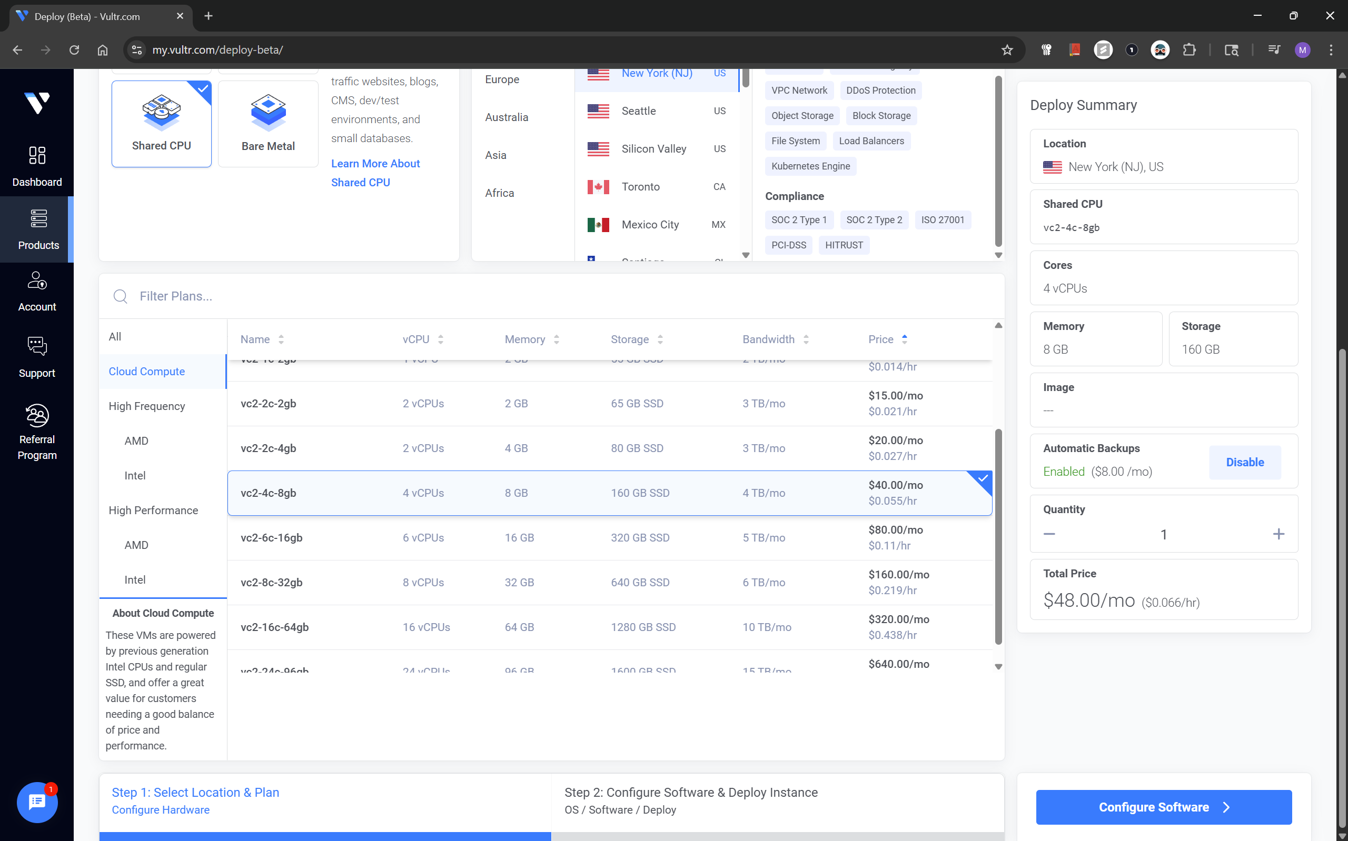Sort plans by Name column
This screenshot has height=841, width=1348.
click(262, 339)
